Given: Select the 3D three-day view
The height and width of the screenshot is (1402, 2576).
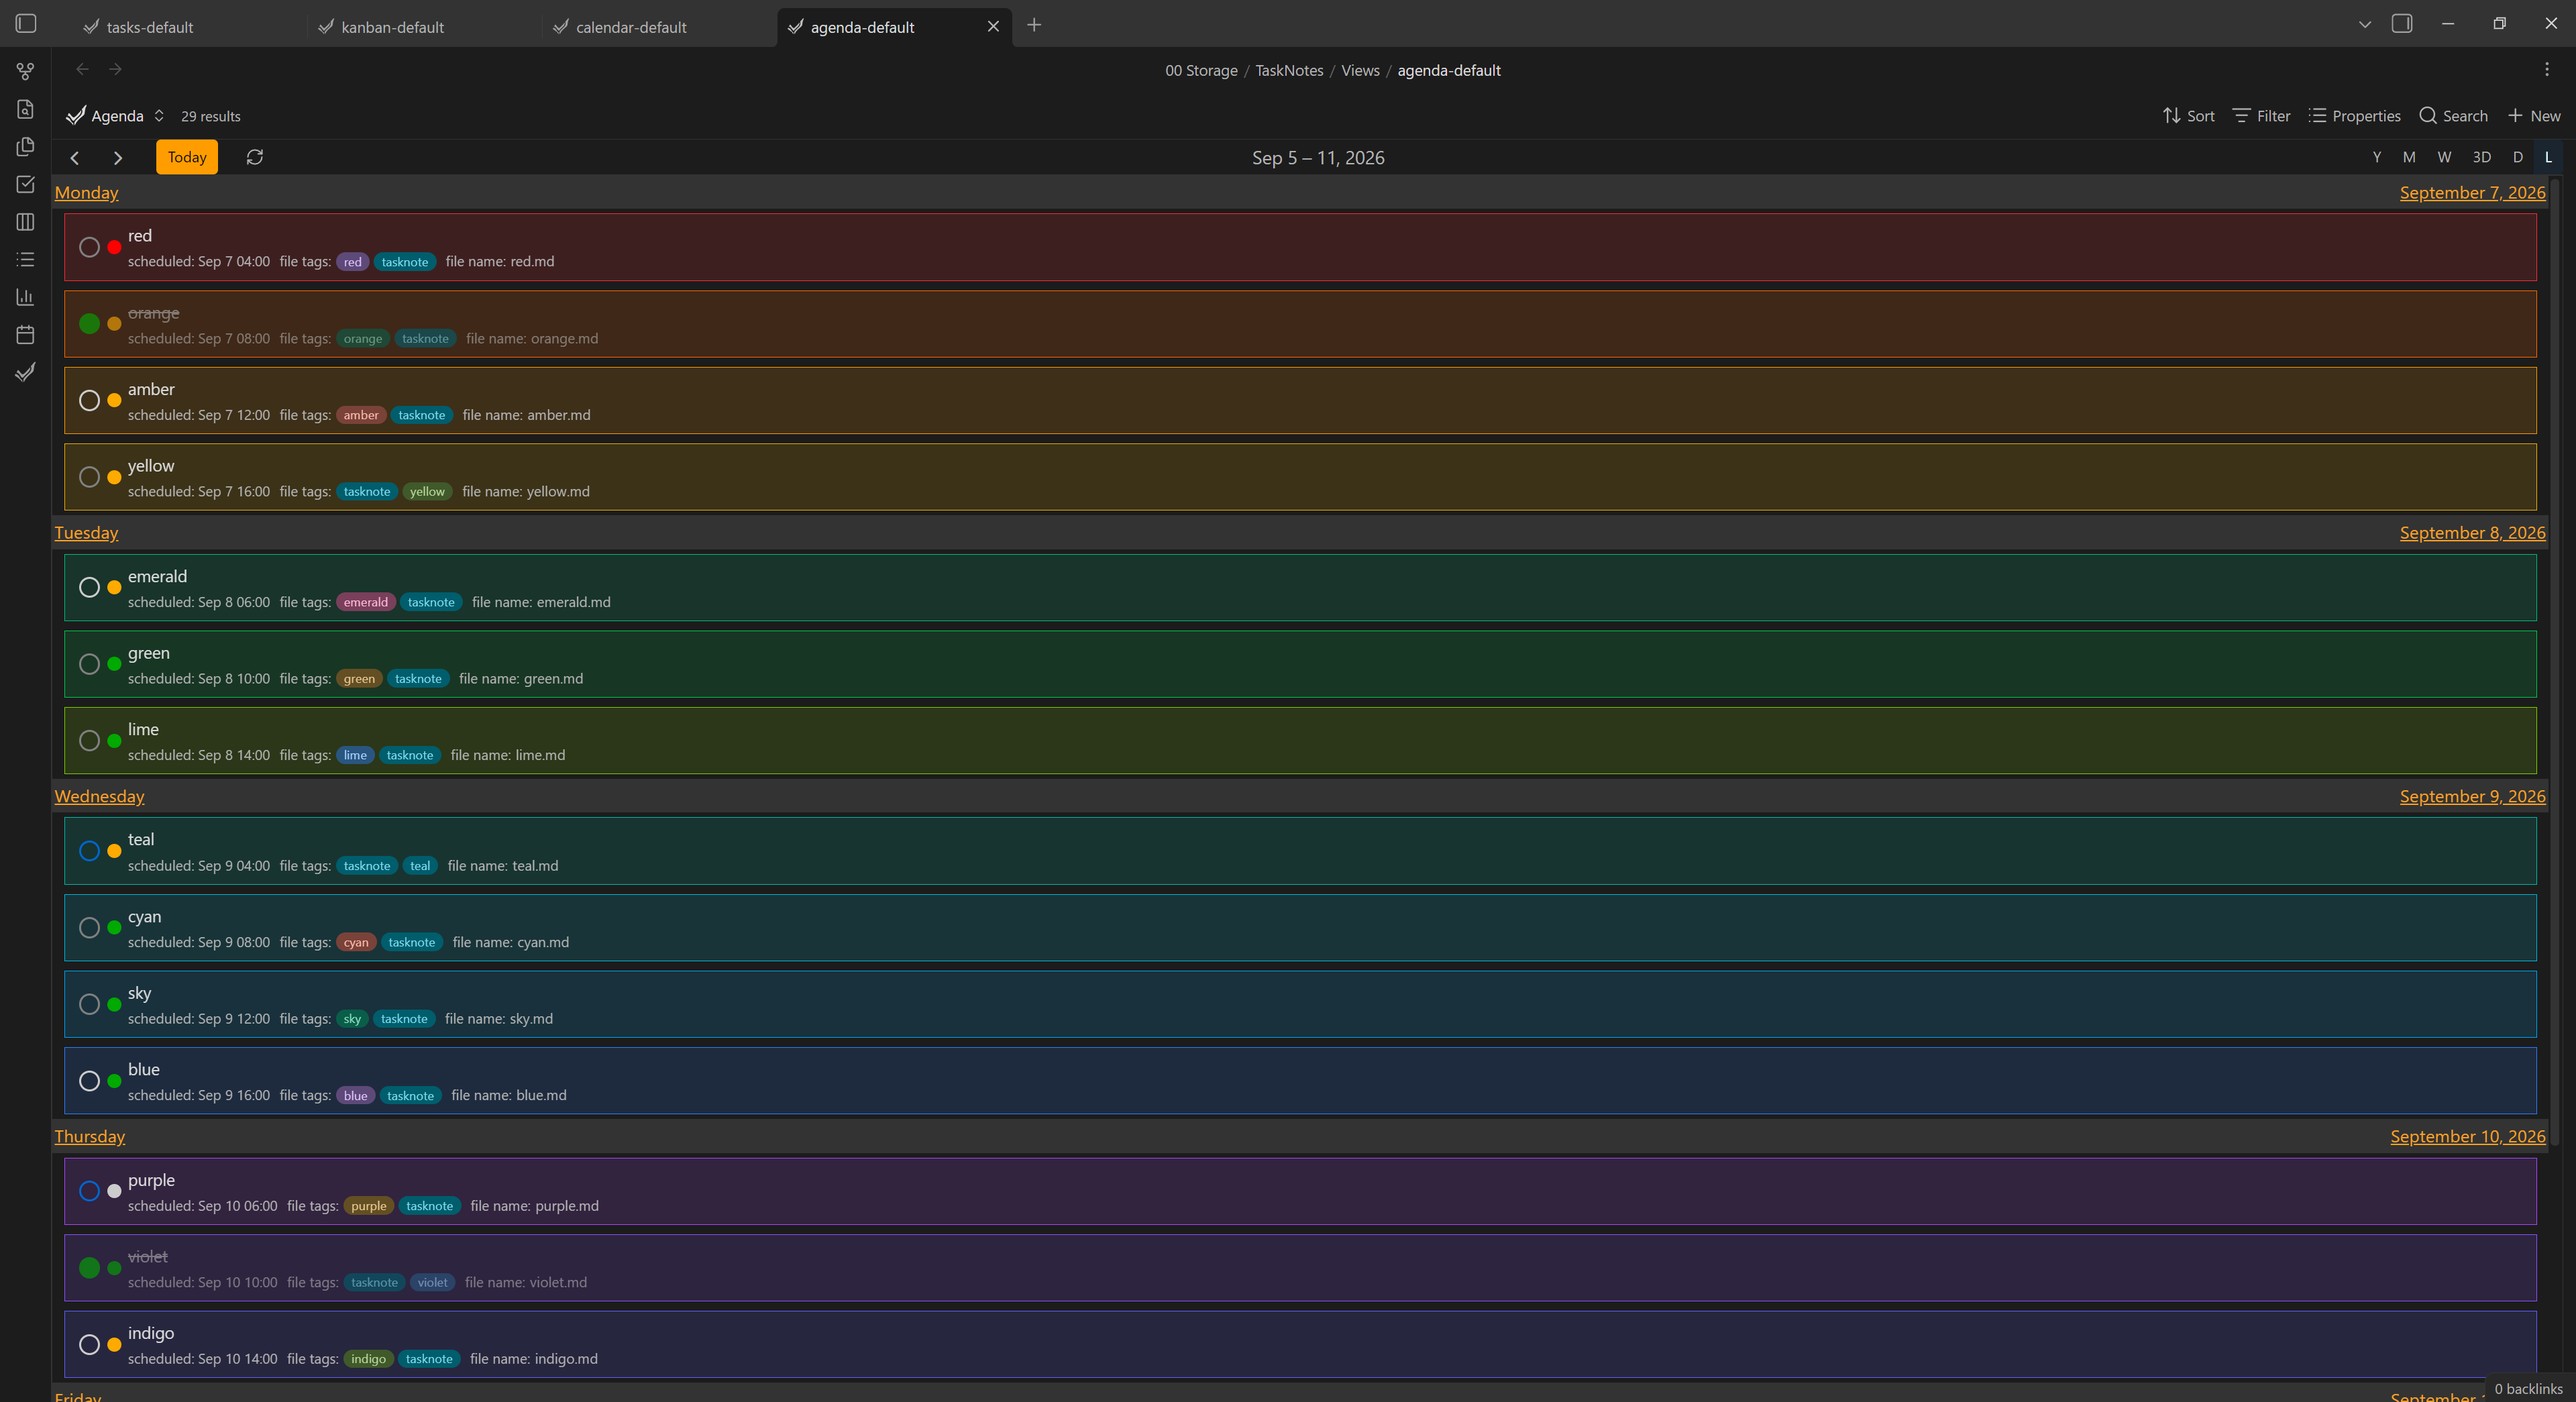Looking at the screenshot, I should point(2481,157).
